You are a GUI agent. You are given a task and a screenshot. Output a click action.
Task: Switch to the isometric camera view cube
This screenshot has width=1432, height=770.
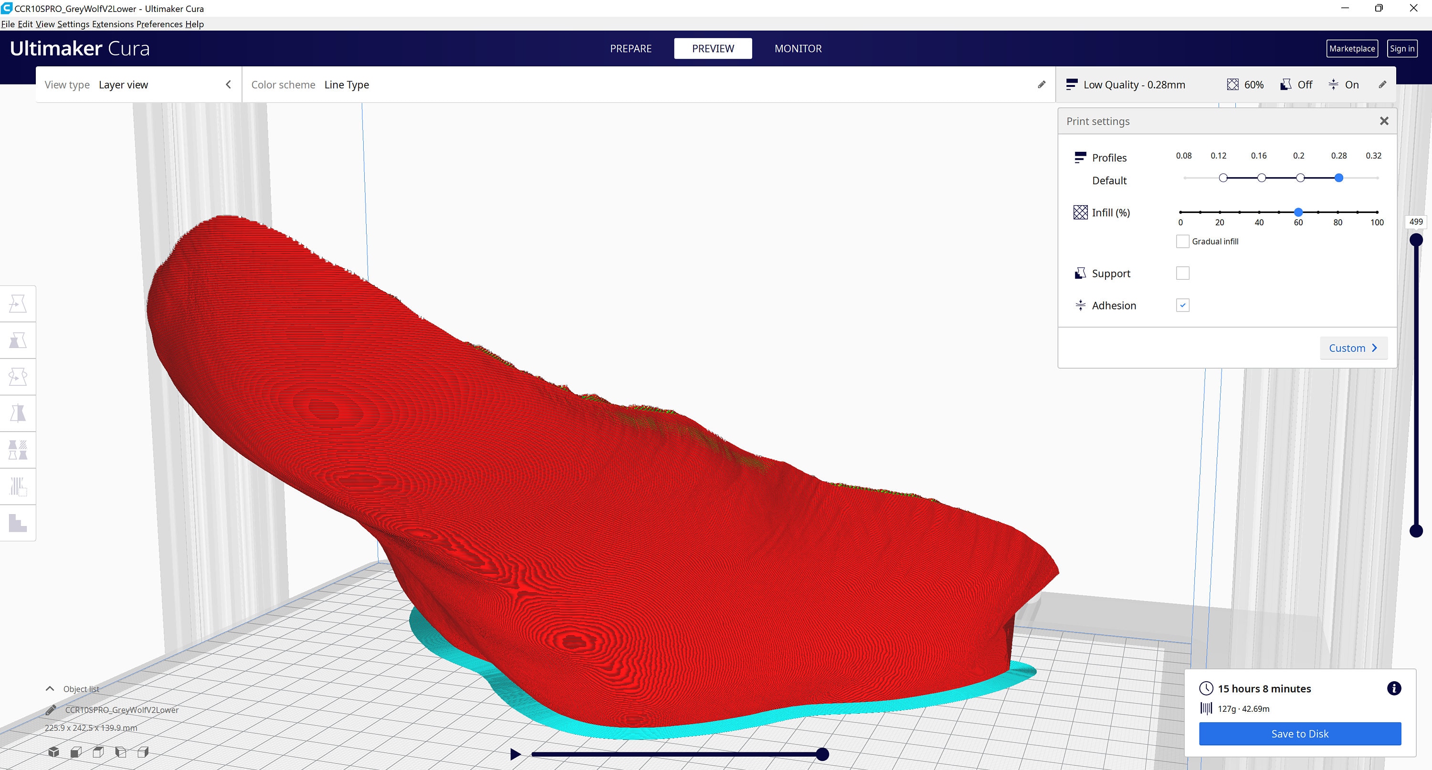54,752
